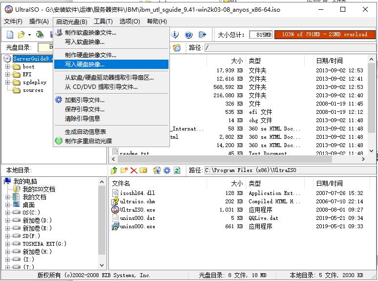Click the 日期/时间 header in the disc list
The height and width of the screenshot is (281, 378).
[329, 61]
